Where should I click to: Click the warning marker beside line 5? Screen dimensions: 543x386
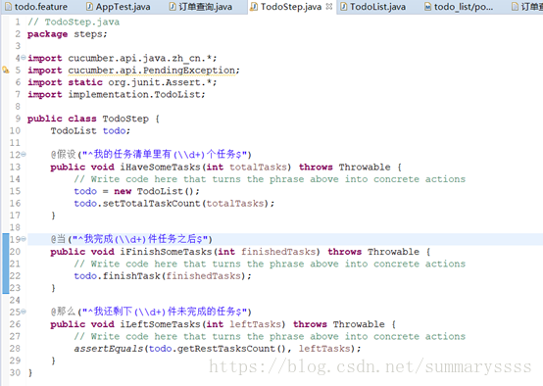pos(6,70)
